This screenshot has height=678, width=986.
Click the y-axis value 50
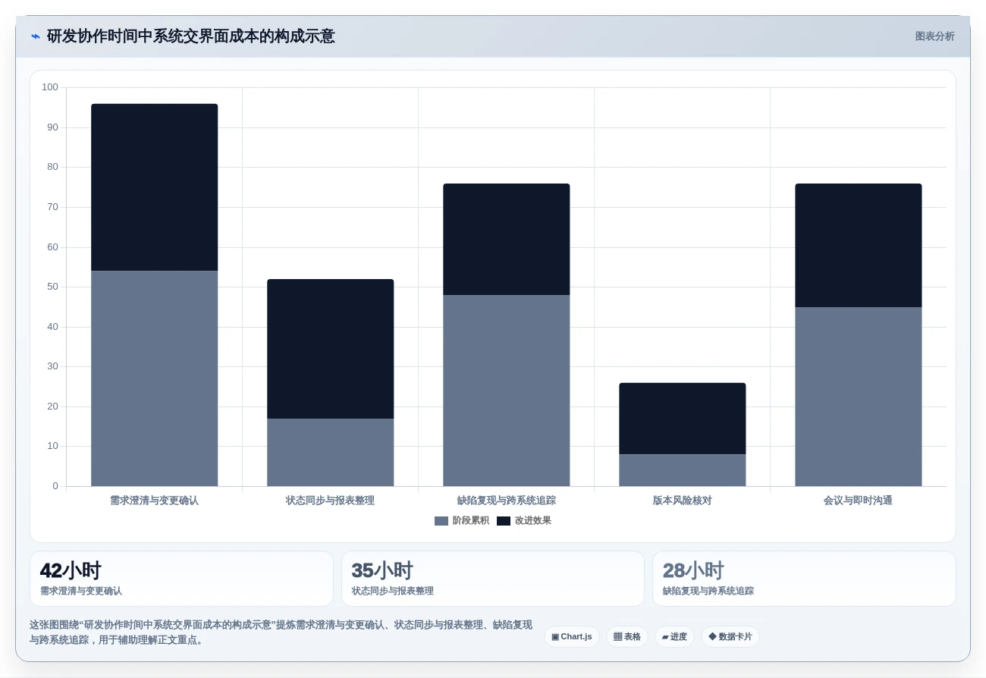pyautogui.click(x=52, y=287)
